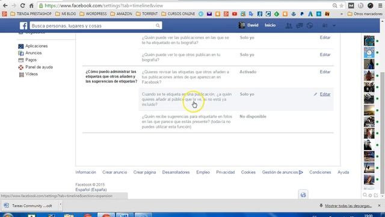Screen dimensions: 385x217
Task: Open the Cookies footer link
Action: click(x=248, y=172)
